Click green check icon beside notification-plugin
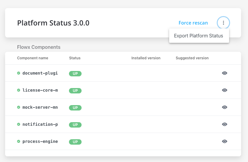This screenshot has height=162, width=248. point(19,124)
